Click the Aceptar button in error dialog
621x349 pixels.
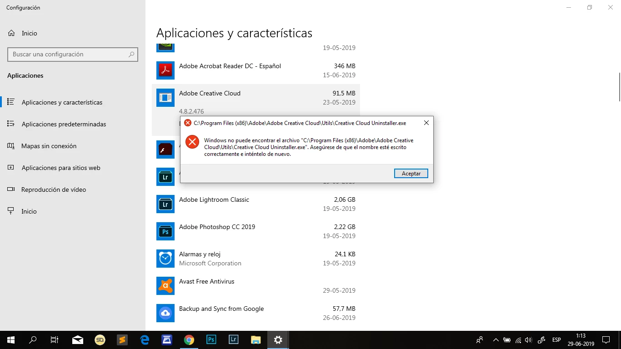point(411,174)
